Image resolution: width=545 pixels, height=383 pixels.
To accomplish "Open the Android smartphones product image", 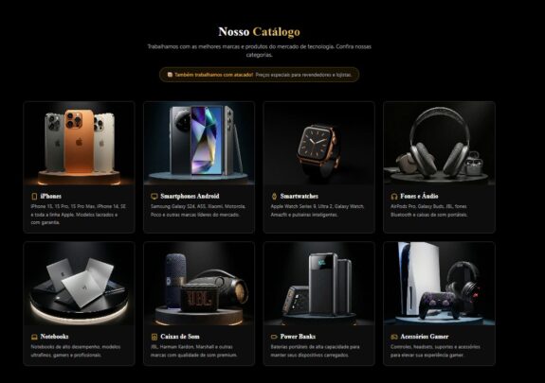I will pyautogui.click(x=199, y=144).
